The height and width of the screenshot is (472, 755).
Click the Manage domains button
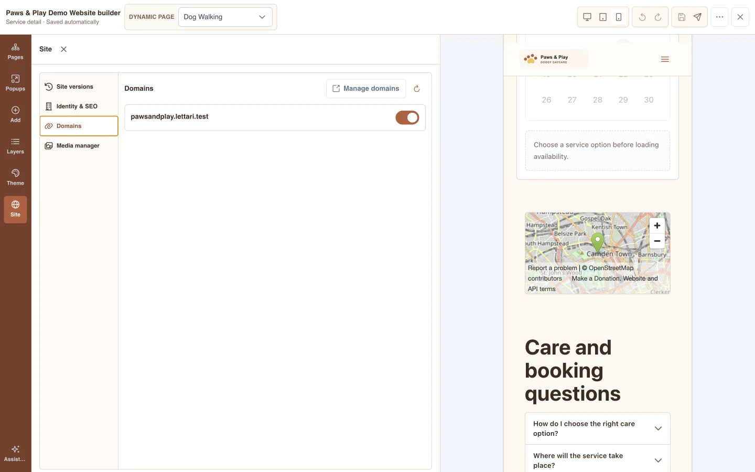(x=366, y=89)
